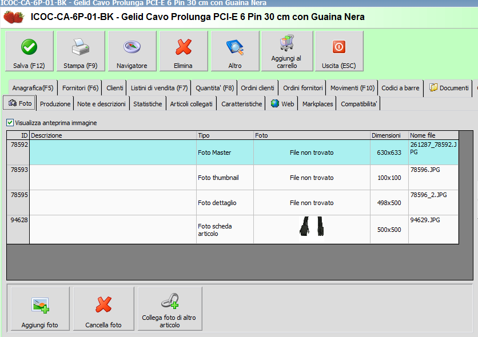
Task: Open the Quantita' (F8) tab
Action: click(214, 88)
